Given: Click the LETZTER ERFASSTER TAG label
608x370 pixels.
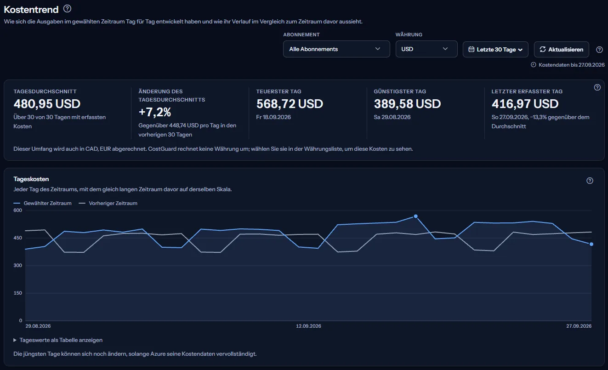Looking at the screenshot, I should pyautogui.click(x=527, y=91).
